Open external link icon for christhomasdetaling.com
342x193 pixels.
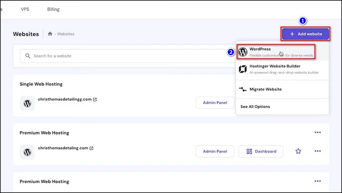click(92, 148)
